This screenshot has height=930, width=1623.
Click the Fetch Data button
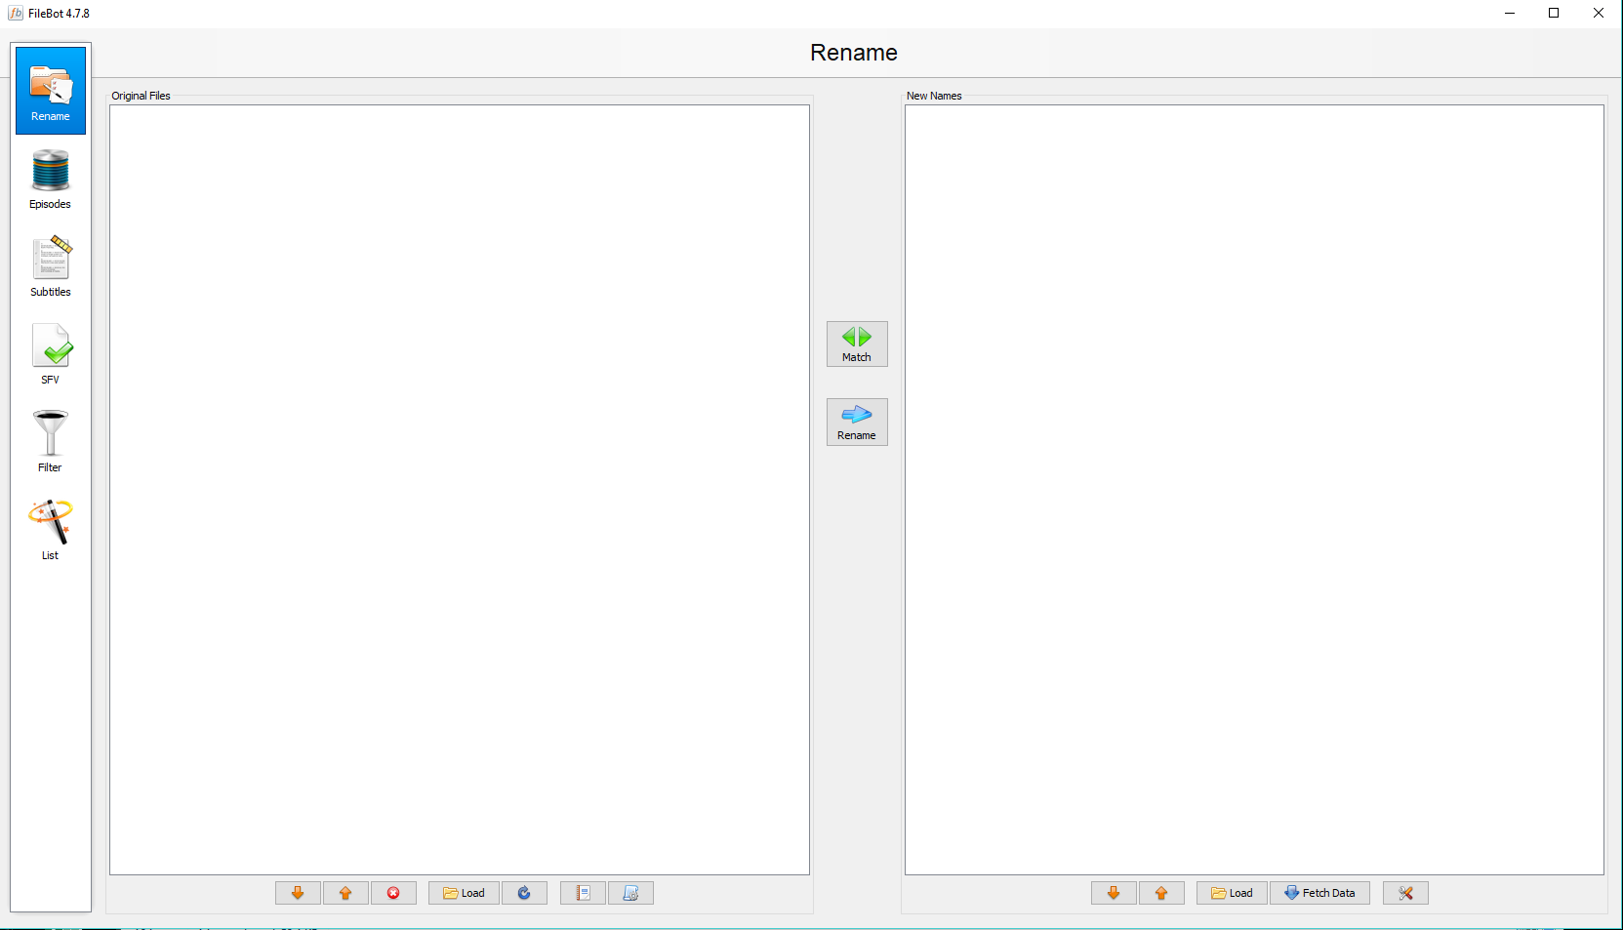click(x=1319, y=893)
